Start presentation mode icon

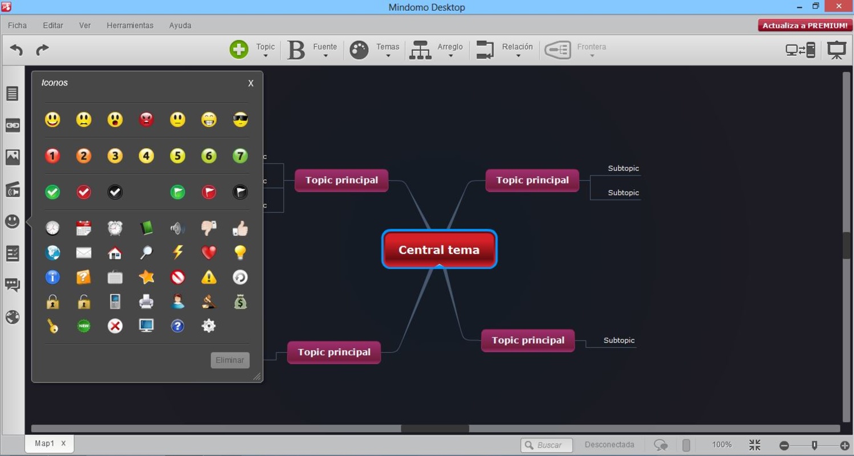pyautogui.click(x=836, y=50)
